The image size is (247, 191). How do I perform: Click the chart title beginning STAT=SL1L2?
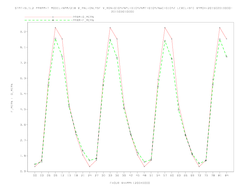pyautogui.click(x=123, y=10)
